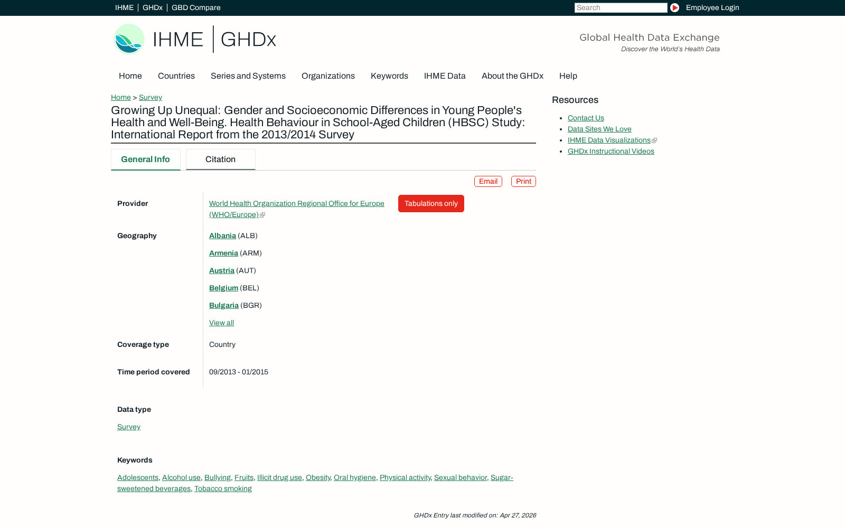Click the IHME GHDx logo
Viewport: 845px width, 528px height.
195,39
